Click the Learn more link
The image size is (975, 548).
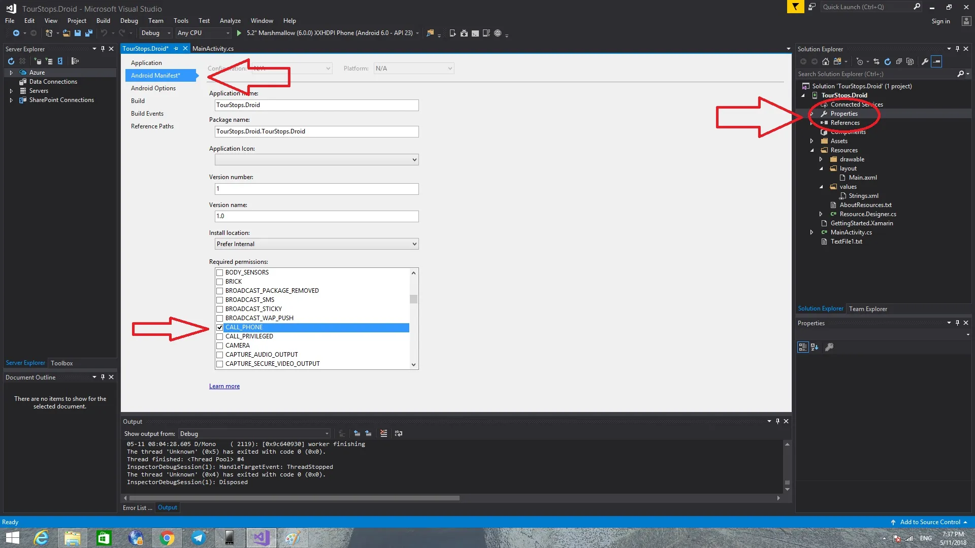click(224, 386)
